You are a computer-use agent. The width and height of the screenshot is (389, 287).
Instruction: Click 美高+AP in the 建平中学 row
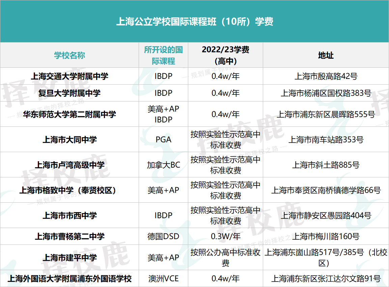pyautogui.click(x=163, y=257)
